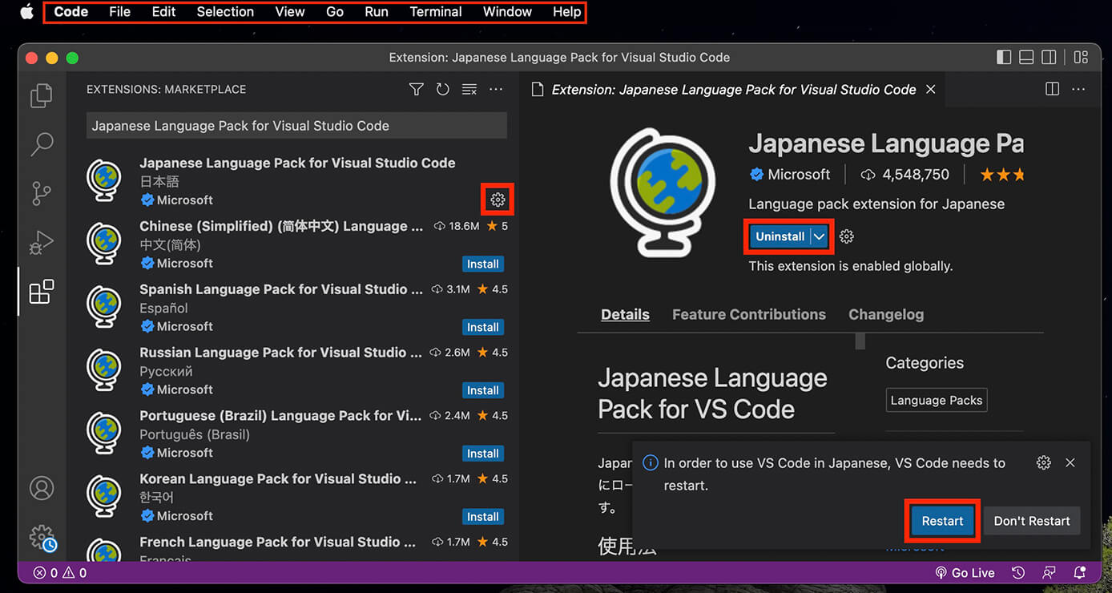Screen dimensions: 1112x593
Task: Switch to the Details tab
Action: [x=625, y=314]
